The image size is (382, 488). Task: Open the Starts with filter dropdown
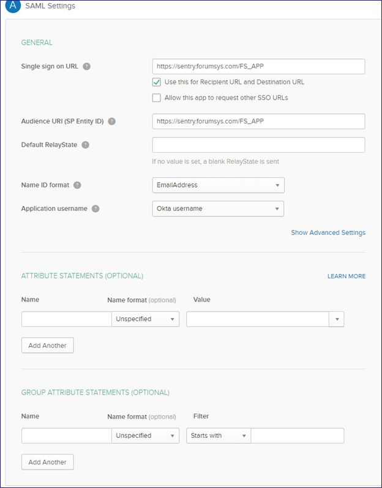click(x=219, y=435)
